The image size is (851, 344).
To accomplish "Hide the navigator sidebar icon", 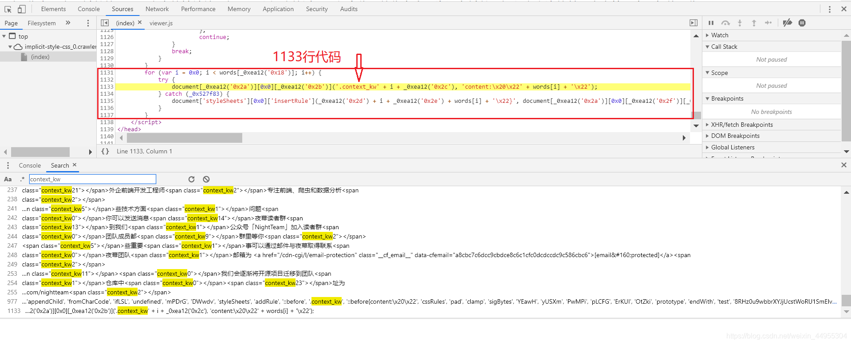I will coord(105,23).
